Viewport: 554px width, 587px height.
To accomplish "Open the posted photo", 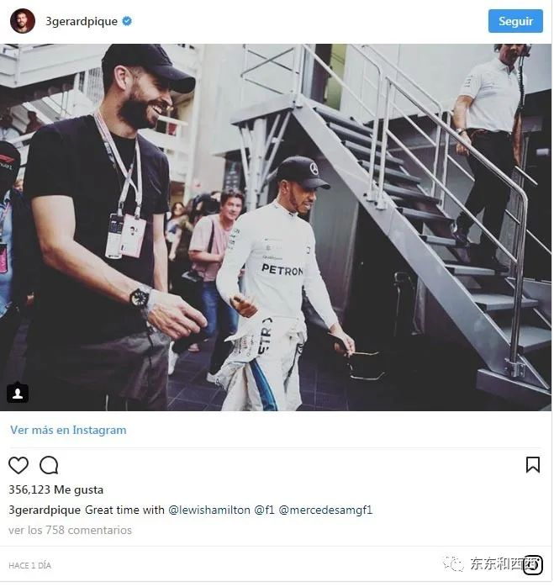I will tap(276, 228).
